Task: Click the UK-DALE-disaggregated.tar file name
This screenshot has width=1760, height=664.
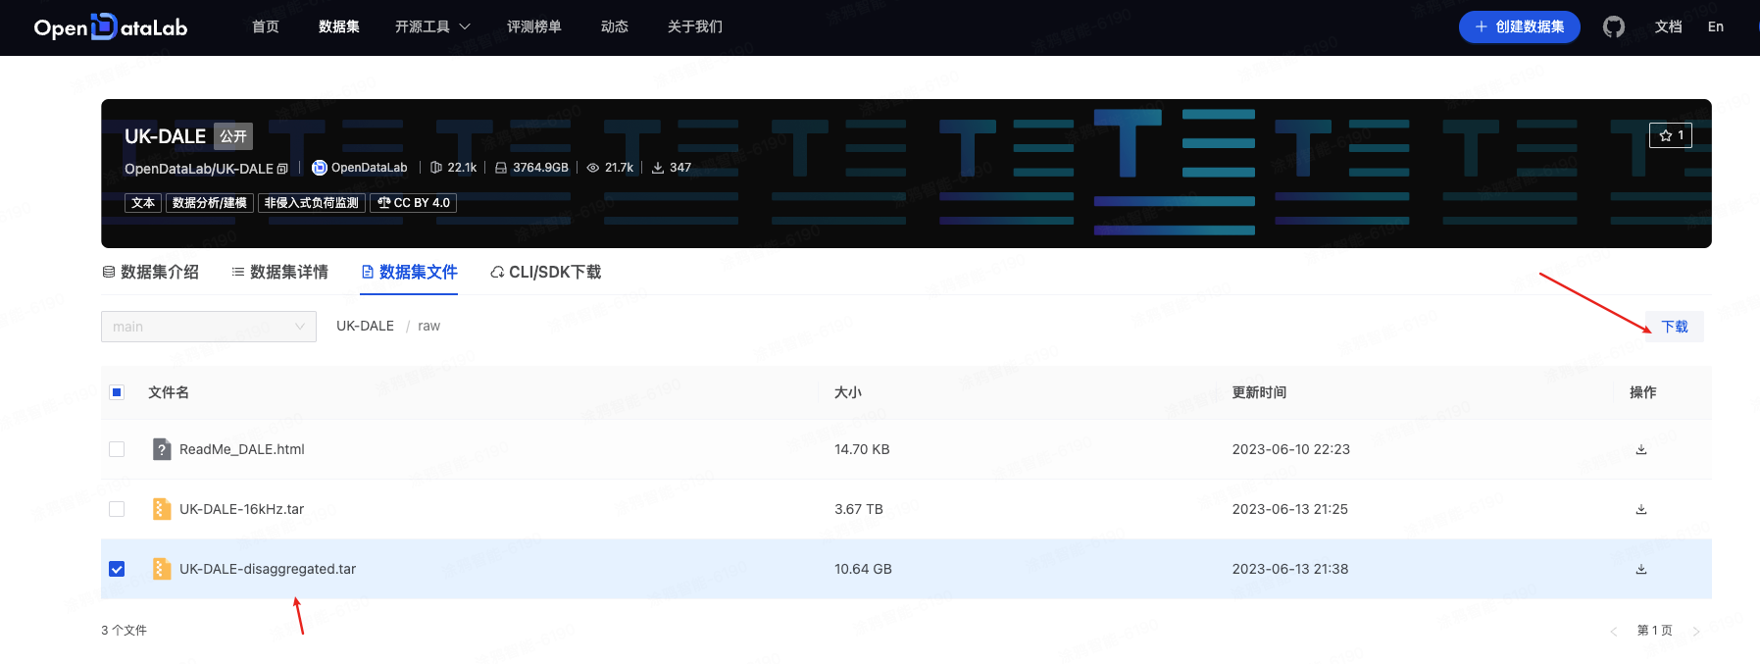Action: 268,569
